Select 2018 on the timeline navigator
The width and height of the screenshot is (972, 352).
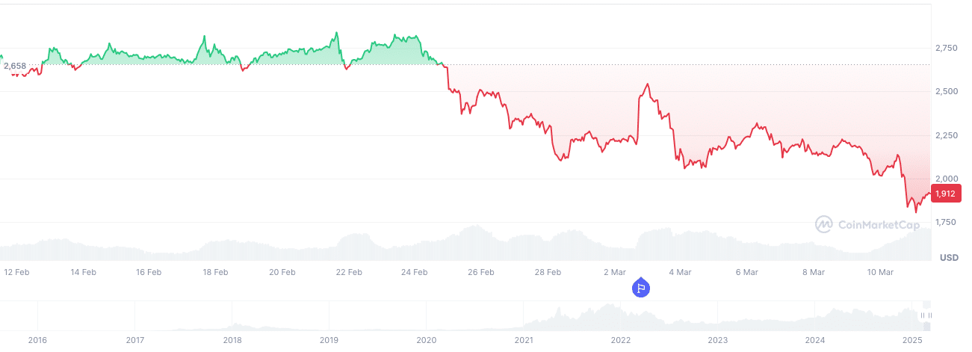click(232, 340)
